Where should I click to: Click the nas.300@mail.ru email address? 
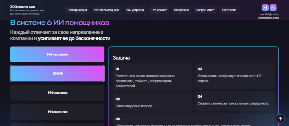(x=269, y=14)
